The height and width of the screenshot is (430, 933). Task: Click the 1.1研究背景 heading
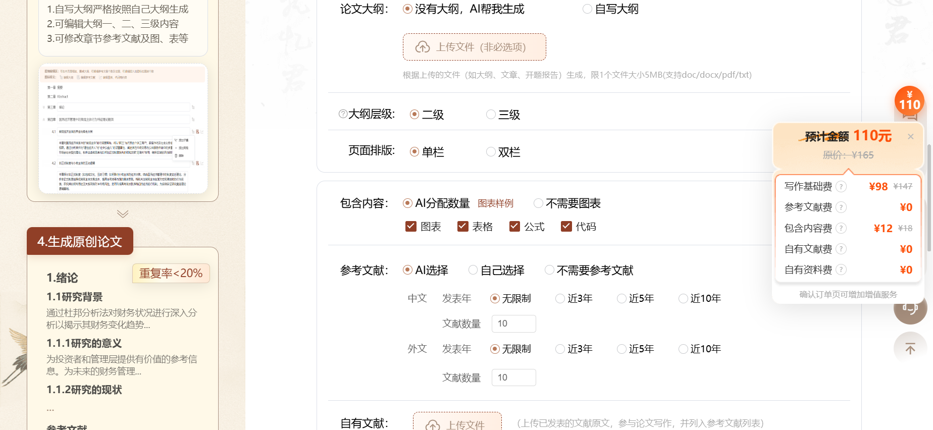point(75,297)
